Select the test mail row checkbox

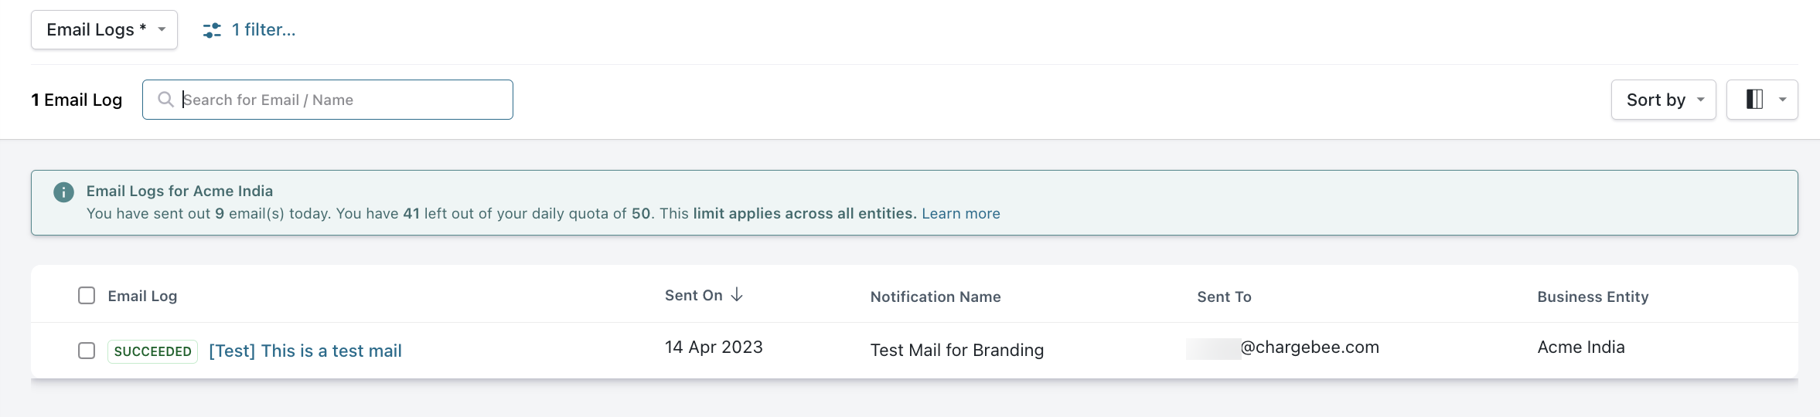click(x=87, y=351)
